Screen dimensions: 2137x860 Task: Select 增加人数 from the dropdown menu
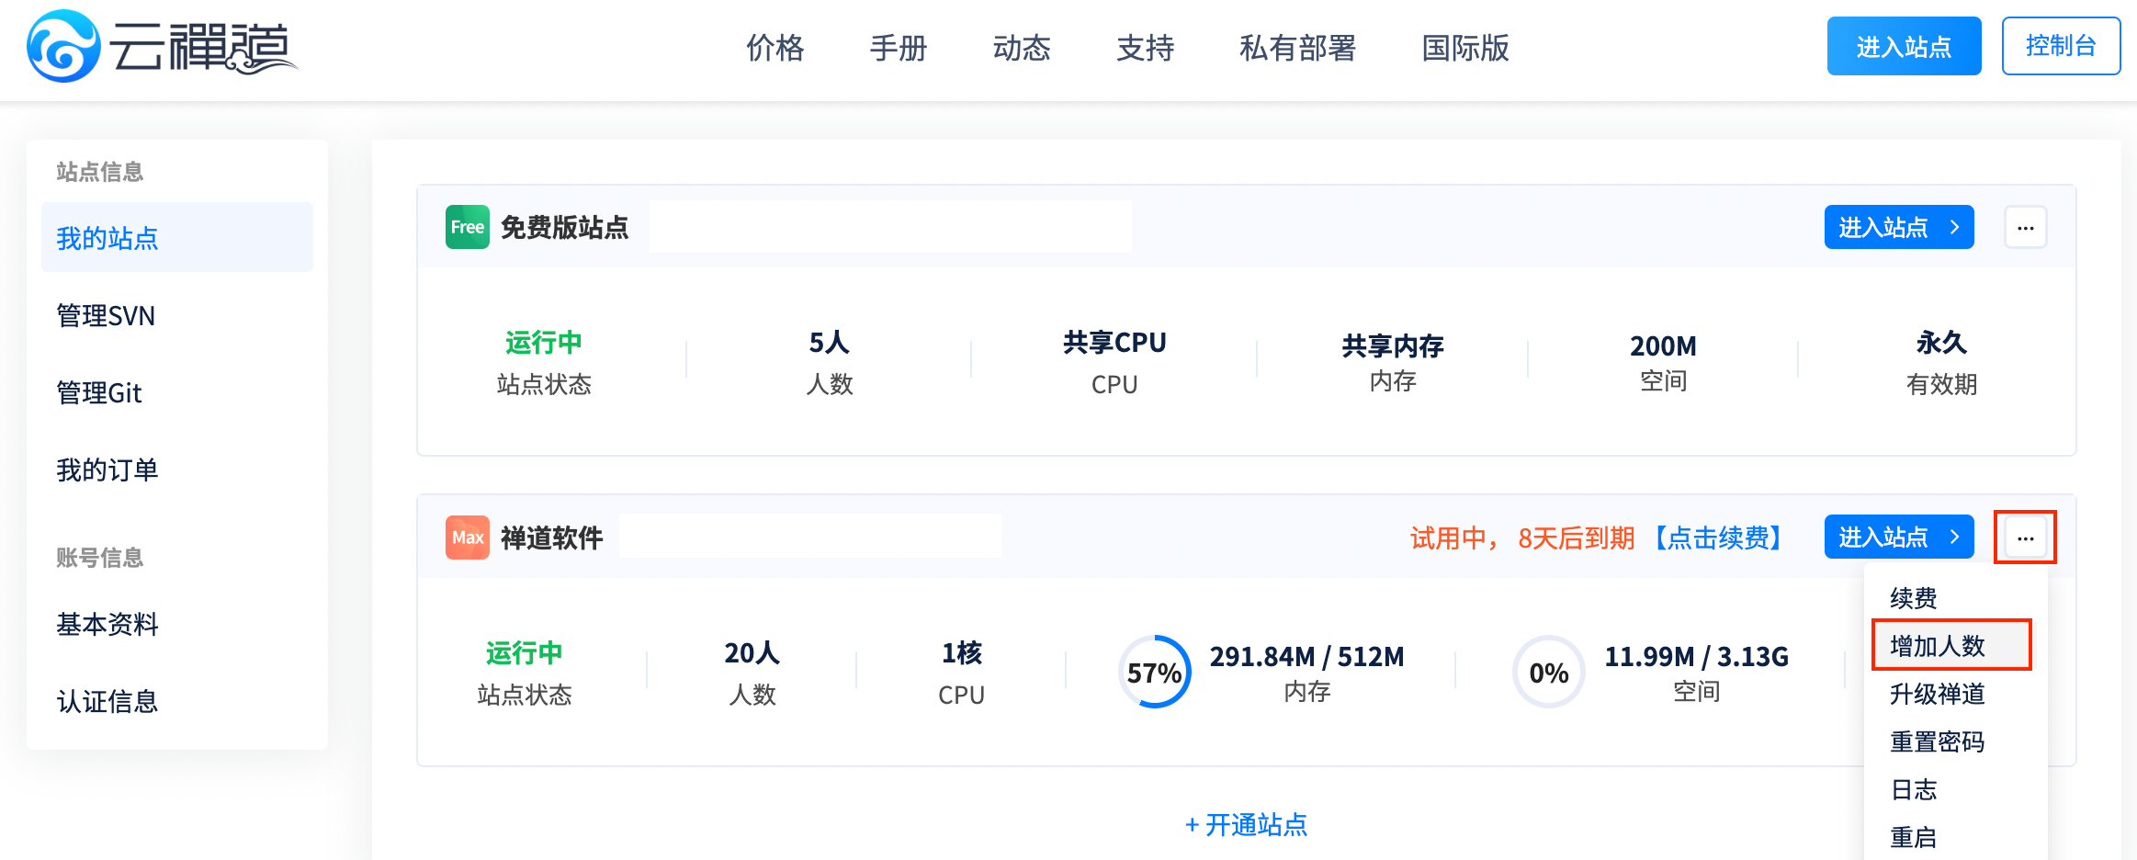tap(1938, 646)
